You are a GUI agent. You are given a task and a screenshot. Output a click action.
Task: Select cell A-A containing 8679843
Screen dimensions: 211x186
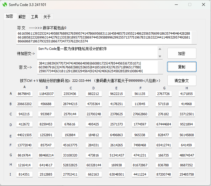[x=24, y=94]
